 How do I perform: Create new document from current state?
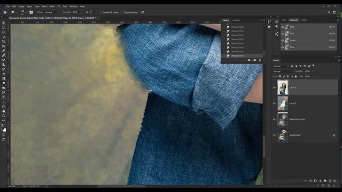click(249, 60)
